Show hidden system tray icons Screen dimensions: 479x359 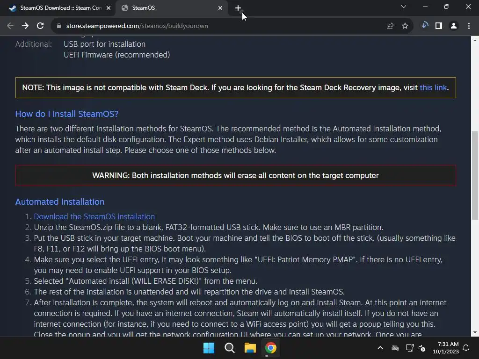point(380,348)
